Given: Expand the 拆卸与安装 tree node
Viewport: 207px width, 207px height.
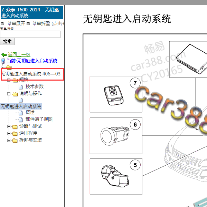Looking at the screenshot, I should click(x=9, y=140).
